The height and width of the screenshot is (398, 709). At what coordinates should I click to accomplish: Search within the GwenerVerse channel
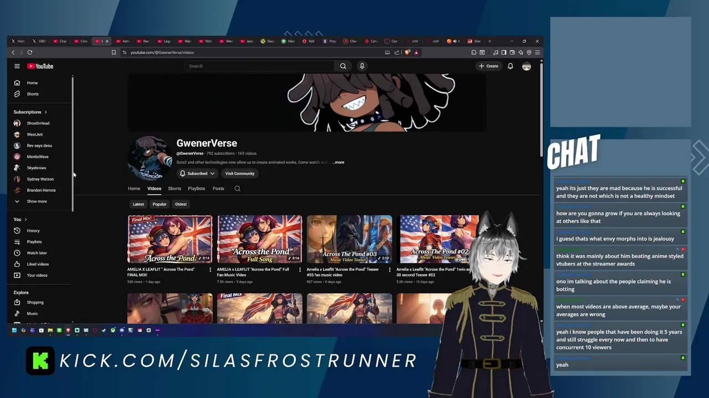(237, 188)
